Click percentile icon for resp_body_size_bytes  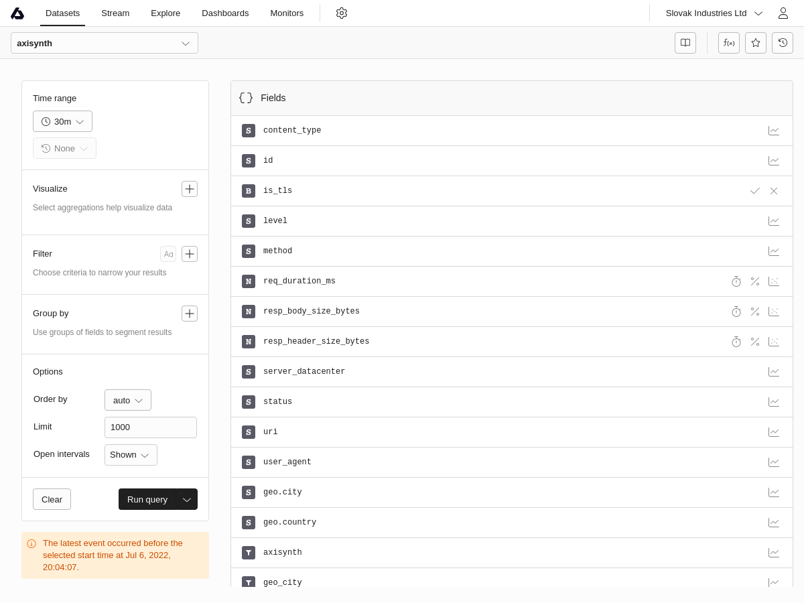(755, 312)
